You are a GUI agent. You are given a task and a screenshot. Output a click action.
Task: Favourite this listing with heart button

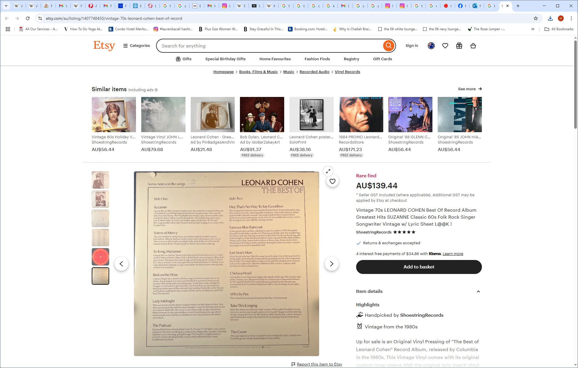(332, 181)
